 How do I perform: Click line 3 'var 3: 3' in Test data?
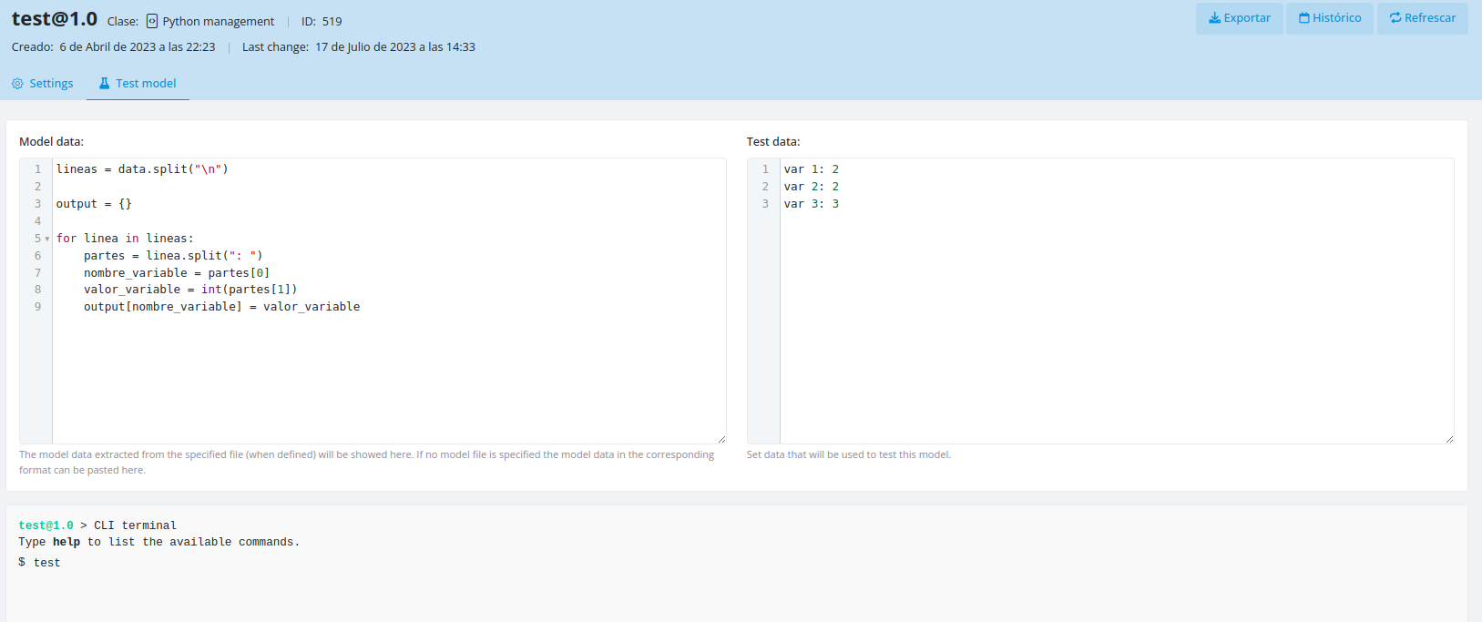[x=811, y=204]
